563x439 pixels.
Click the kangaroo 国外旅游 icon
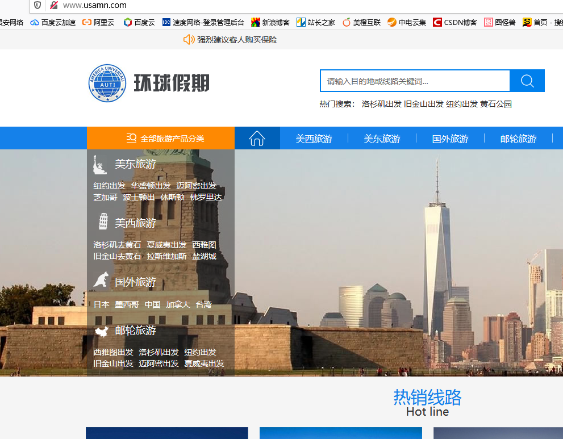tap(101, 281)
